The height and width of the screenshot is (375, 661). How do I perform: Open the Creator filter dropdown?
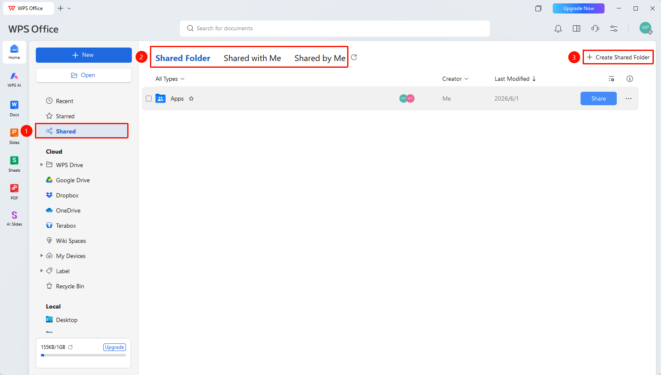455,79
